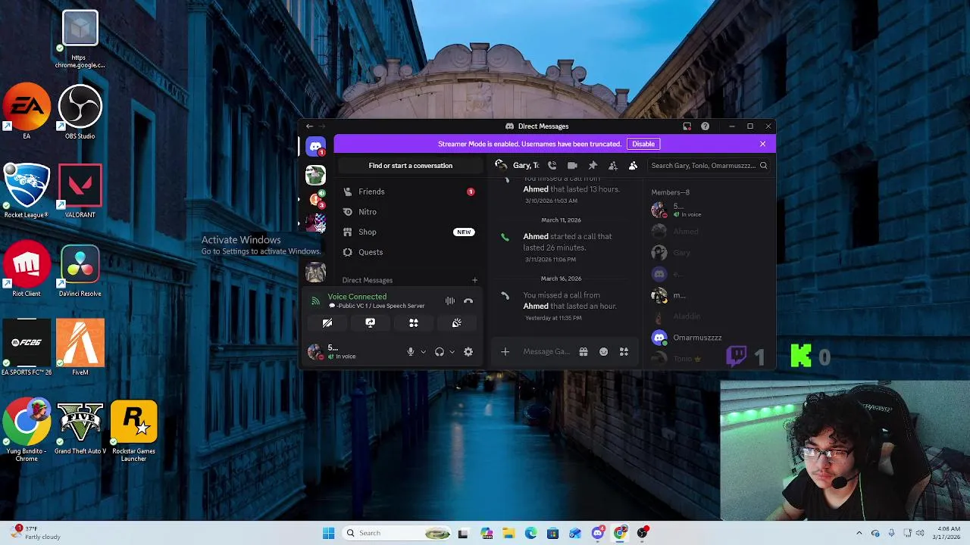Disconnect from the voice channel

coord(468,301)
